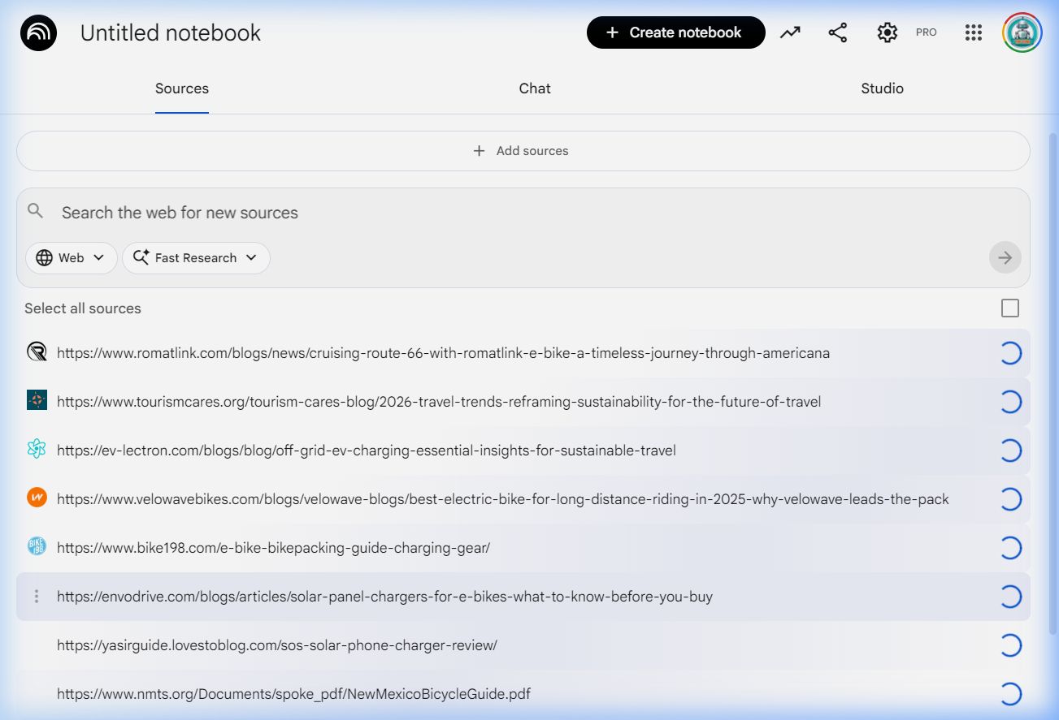This screenshot has height=720, width=1059.
Task: Click the Untitled notebook title
Action: tap(171, 33)
